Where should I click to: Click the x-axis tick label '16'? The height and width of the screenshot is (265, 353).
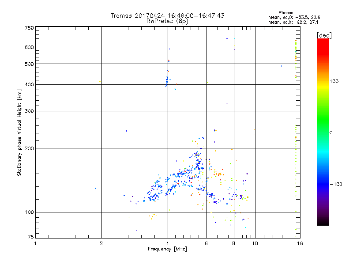tap(300, 243)
